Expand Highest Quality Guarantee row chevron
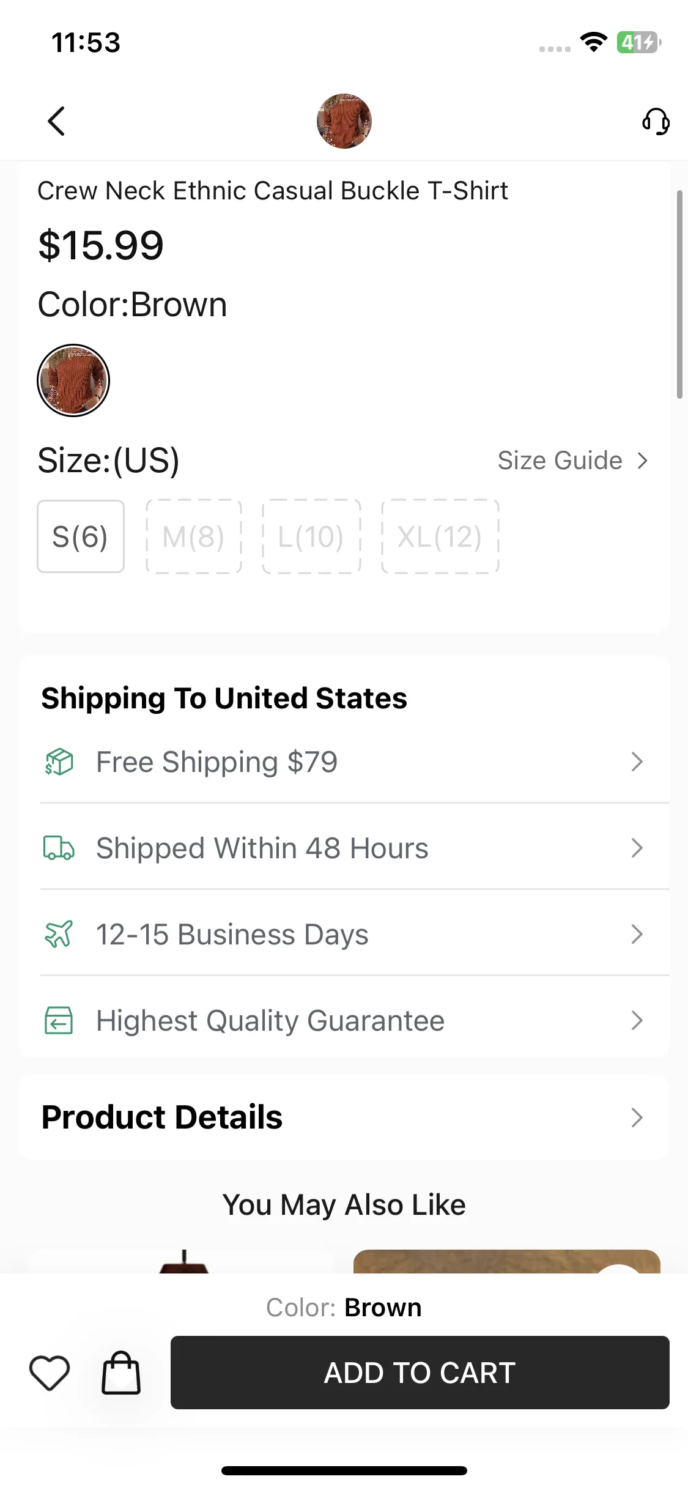This screenshot has height=1490, width=688. 637,1021
